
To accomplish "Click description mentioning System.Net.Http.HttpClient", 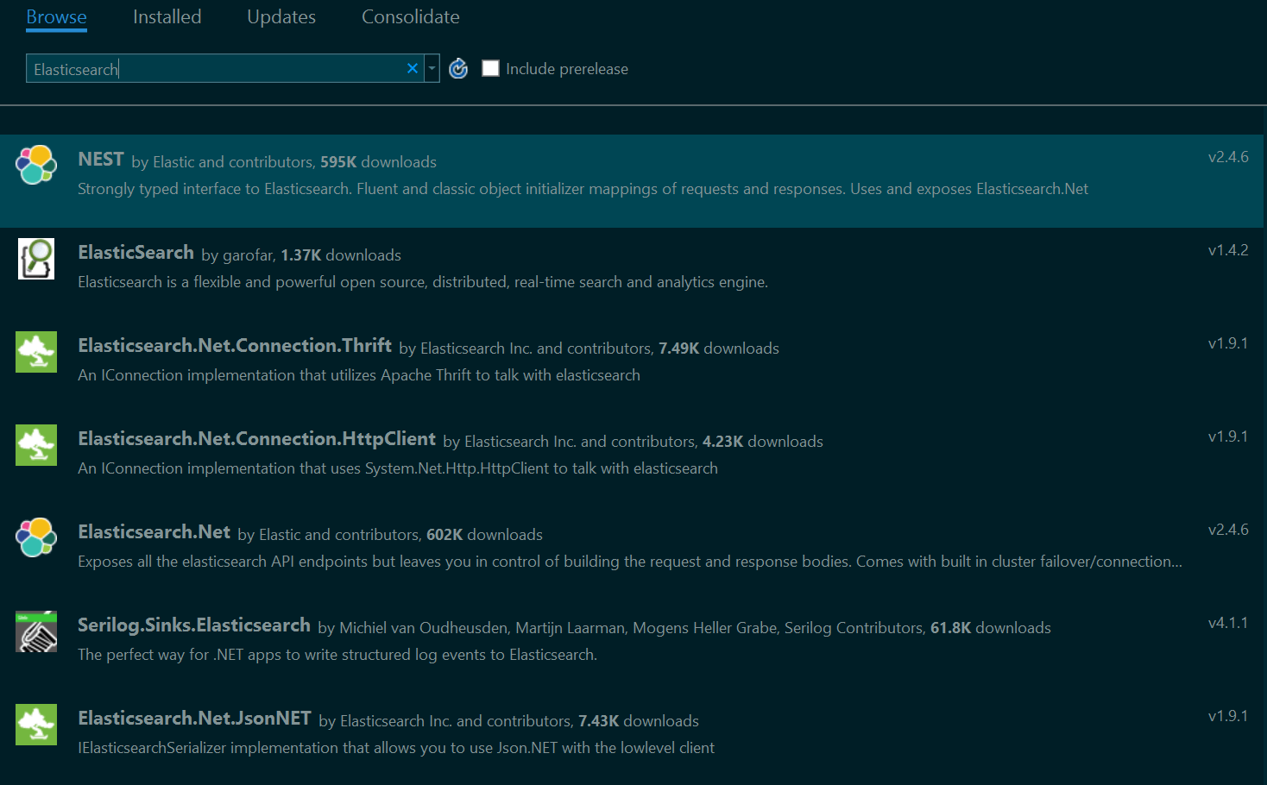I will [398, 468].
